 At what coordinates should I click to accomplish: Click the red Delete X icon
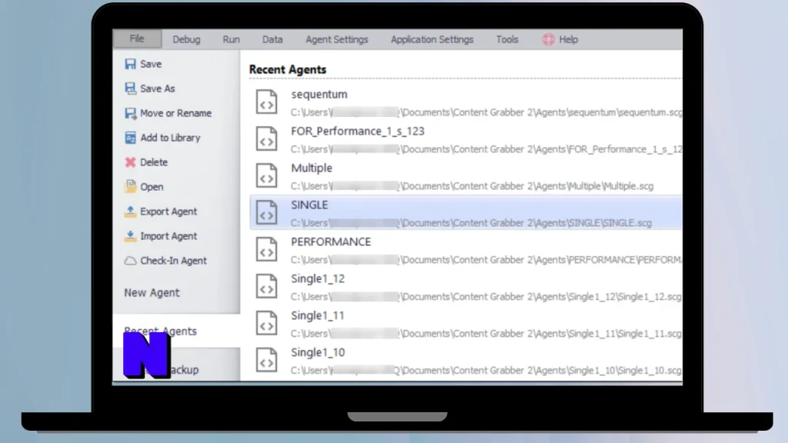click(130, 162)
